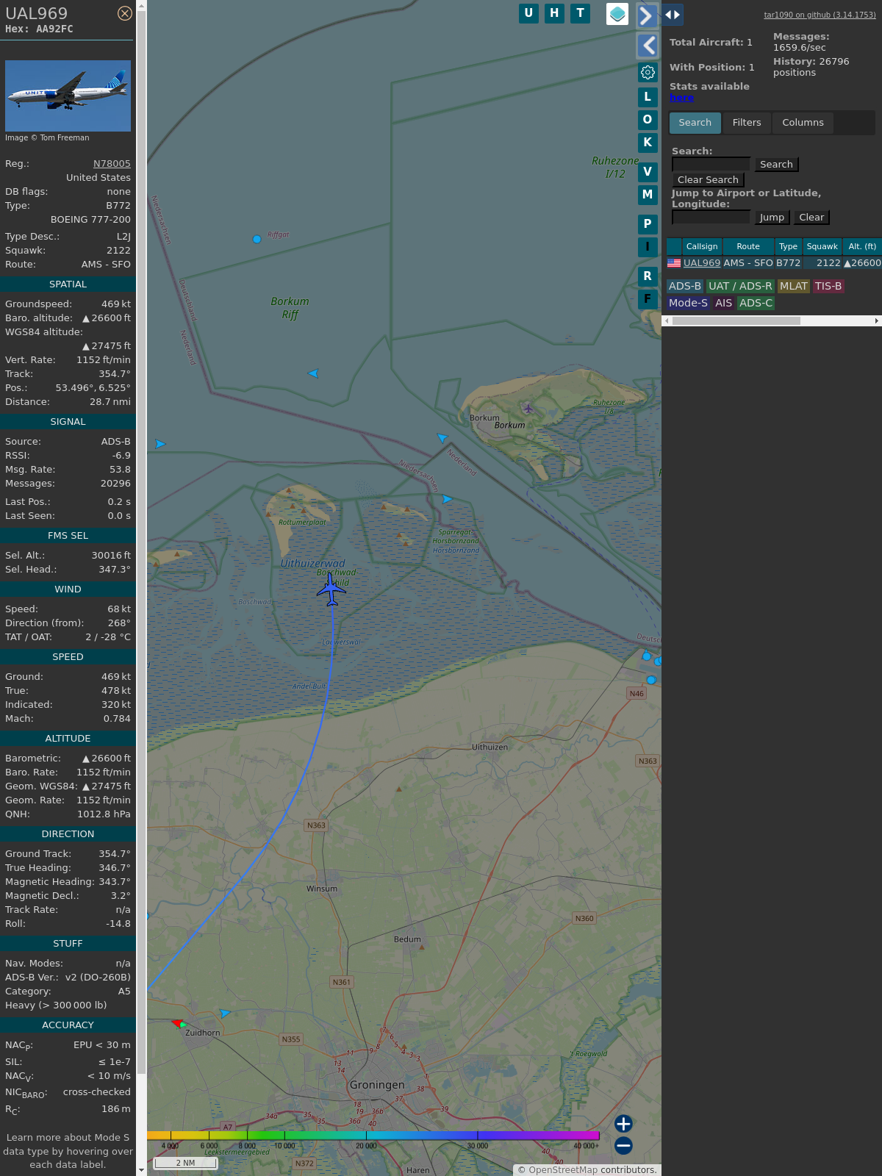Image resolution: width=882 pixels, height=1176 pixels.
Task: Toggle the K map button
Action: pyautogui.click(x=648, y=143)
